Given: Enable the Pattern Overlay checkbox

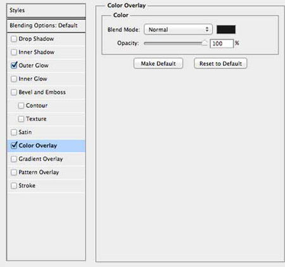Looking at the screenshot, I should click(14, 172).
